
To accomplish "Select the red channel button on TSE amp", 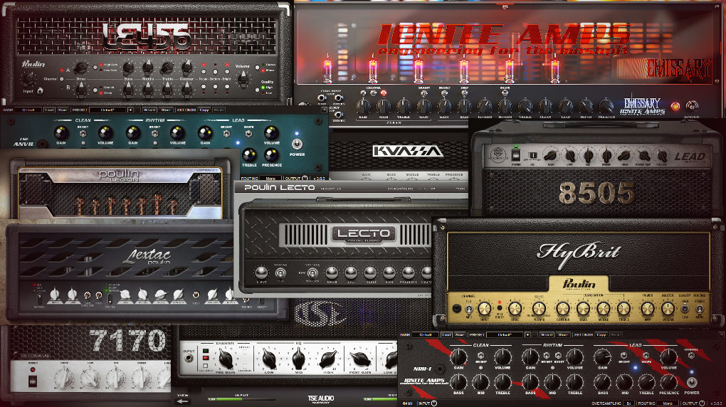I will 206,357.
